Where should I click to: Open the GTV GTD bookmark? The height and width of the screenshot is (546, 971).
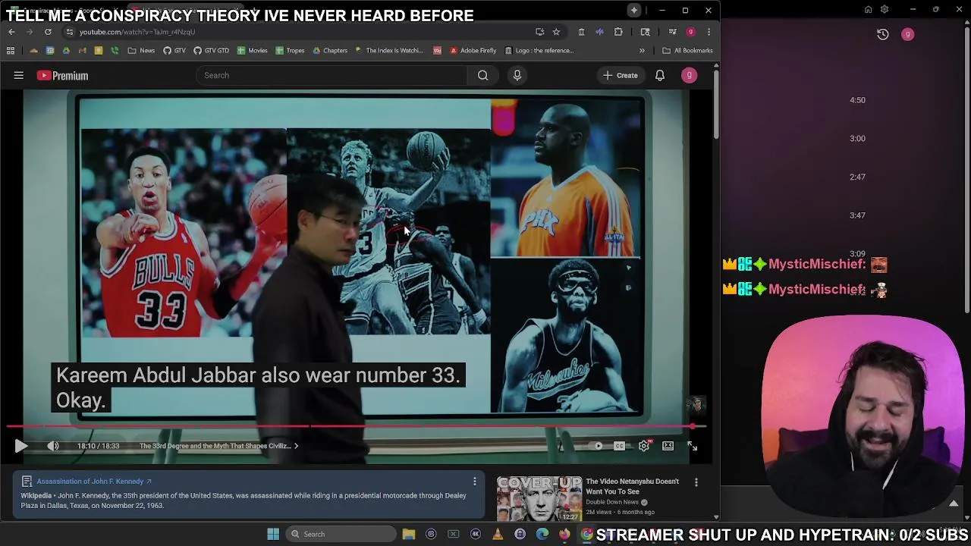coord(211,51)
